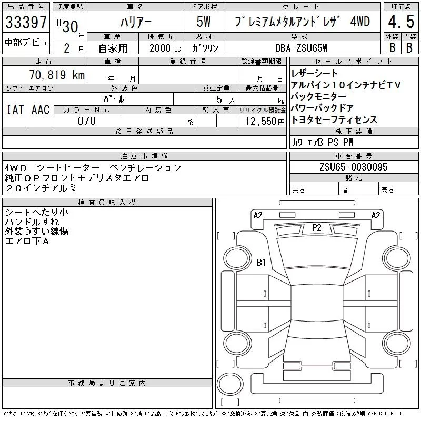Click the IAT shift type cell
Viewport: 421px width, 421px height.
(15, 110)
